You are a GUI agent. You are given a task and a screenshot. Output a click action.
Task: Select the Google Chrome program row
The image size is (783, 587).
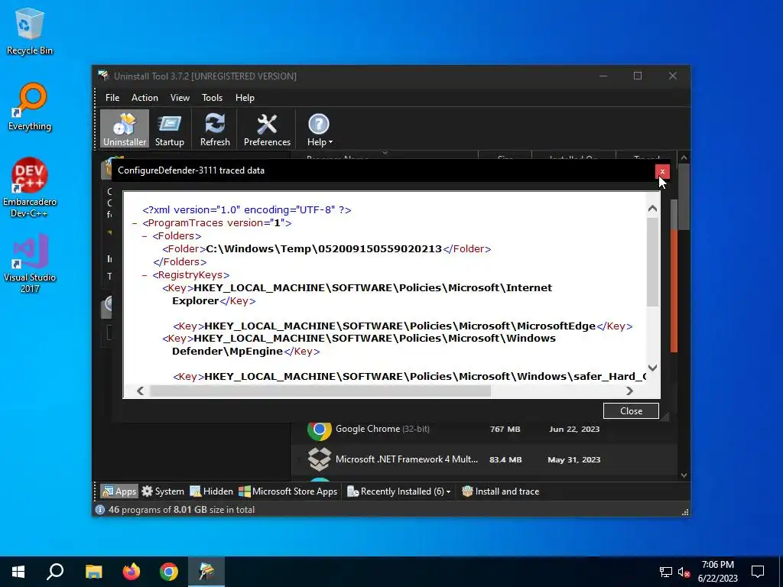484,430
